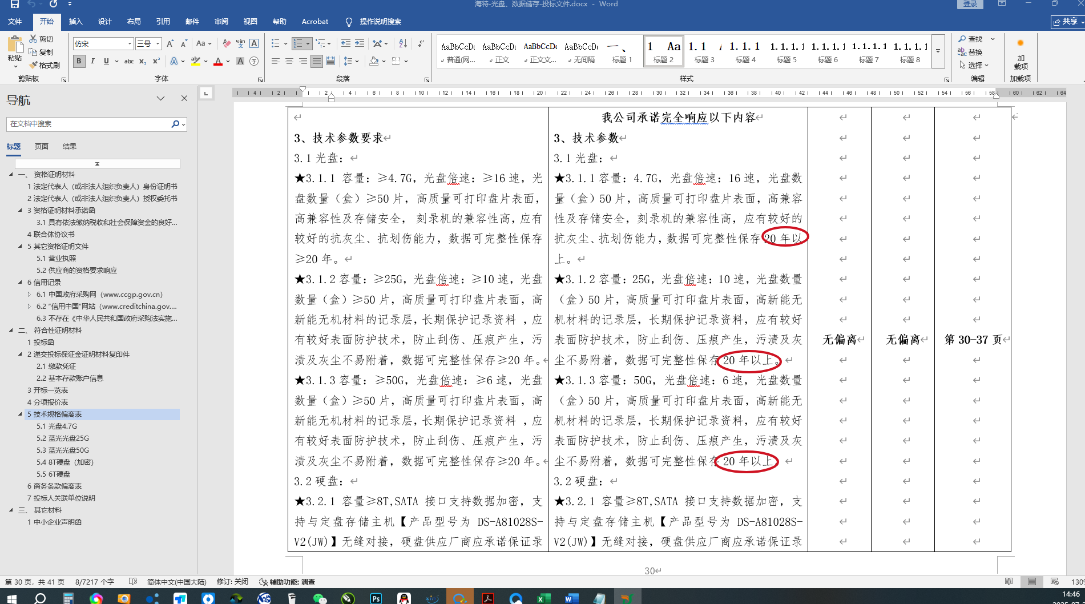Center-align the paragraph text
1085x604 pixels.
point(289,61)
